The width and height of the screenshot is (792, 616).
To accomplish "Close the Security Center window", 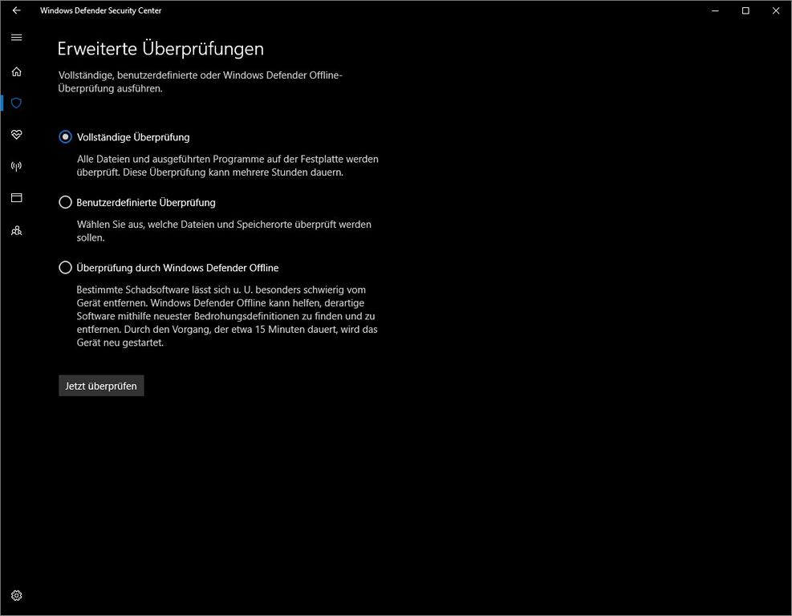I will [776, 10].
